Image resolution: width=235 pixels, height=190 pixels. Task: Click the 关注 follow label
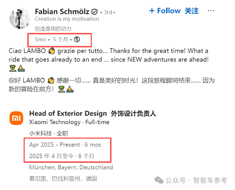(x=191, y=11)
